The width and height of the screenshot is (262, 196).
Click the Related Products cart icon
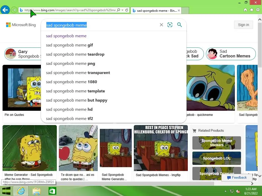194,131
